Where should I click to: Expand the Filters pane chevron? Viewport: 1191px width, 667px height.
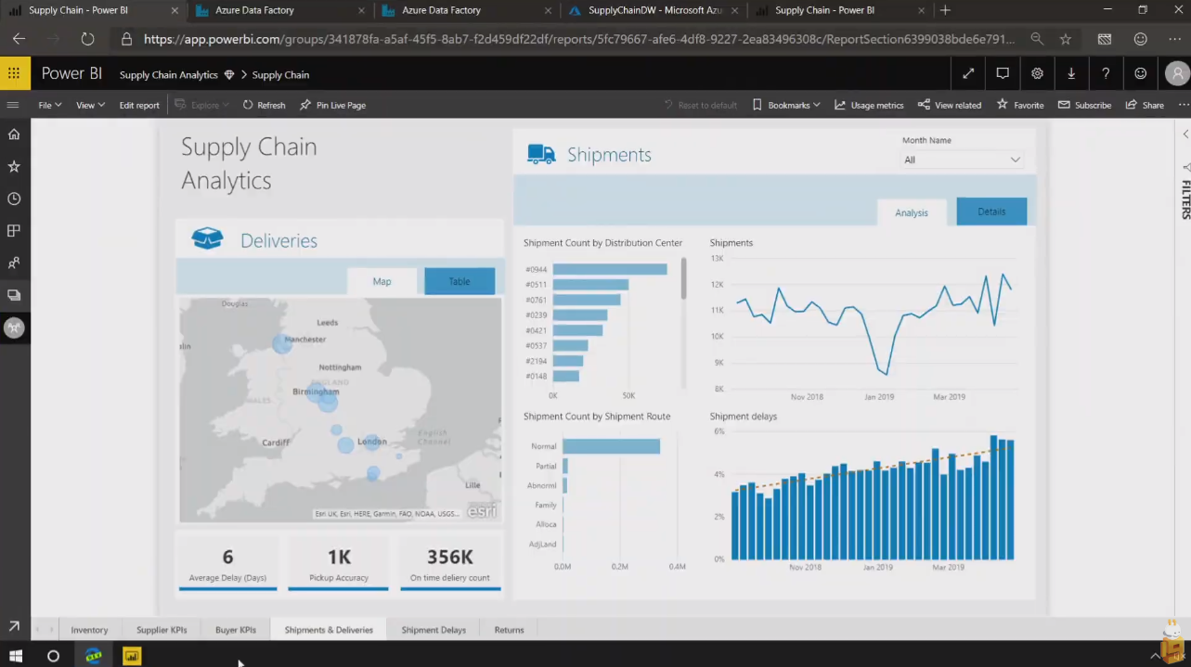[x=1185, y=135]
